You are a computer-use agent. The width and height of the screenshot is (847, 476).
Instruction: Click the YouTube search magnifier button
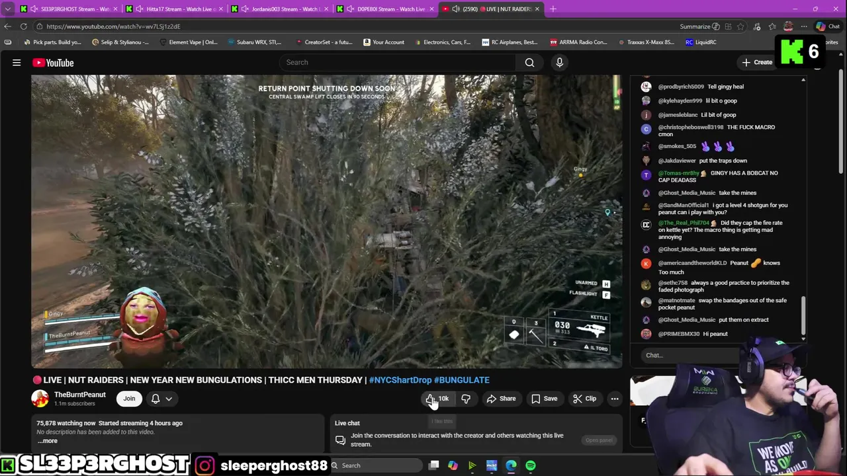[529, 62]
